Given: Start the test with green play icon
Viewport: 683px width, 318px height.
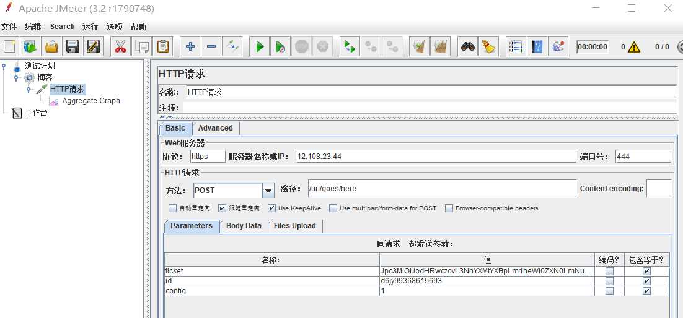Looking at the screenshot, I should [x=260, y=46].
